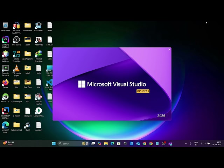Select the JavaPrograms folder on desktop
224x168 pixels.
[28, 55]
